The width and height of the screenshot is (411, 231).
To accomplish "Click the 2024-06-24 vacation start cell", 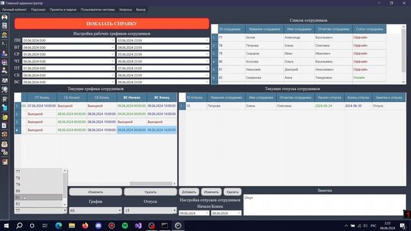I will click(x=329, y=106).
